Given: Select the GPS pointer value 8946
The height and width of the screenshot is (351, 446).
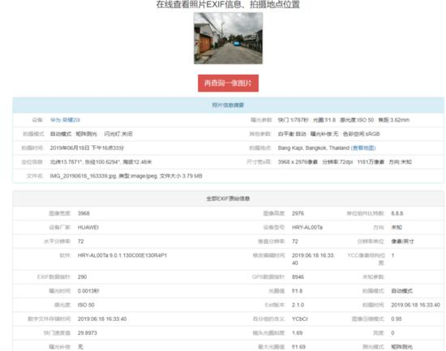Looking at the screenshot, I should point(298,276).
